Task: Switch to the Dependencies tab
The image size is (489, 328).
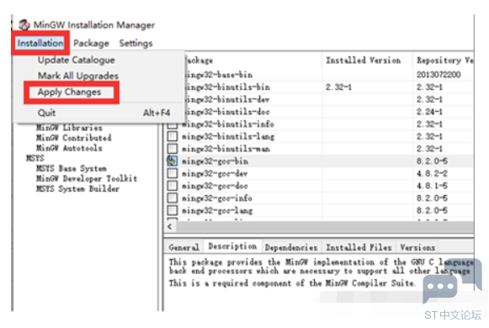Action: point(291,247)
